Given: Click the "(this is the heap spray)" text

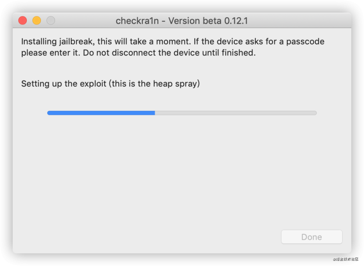Looking at the screenshot, I should point(154,84).
